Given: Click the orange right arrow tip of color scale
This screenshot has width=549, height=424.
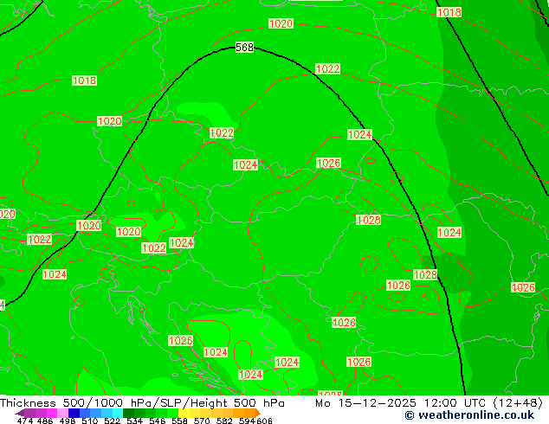Looking at the screenshot, I should (258, 413).
